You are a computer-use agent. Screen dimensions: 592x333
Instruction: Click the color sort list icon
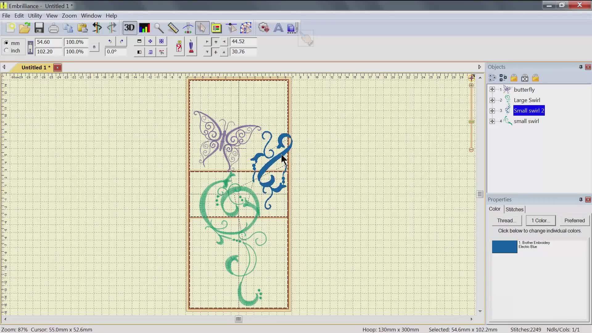pos(150,52)
